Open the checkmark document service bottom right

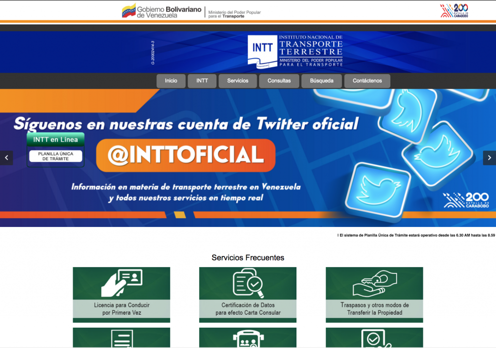[374, 339]
